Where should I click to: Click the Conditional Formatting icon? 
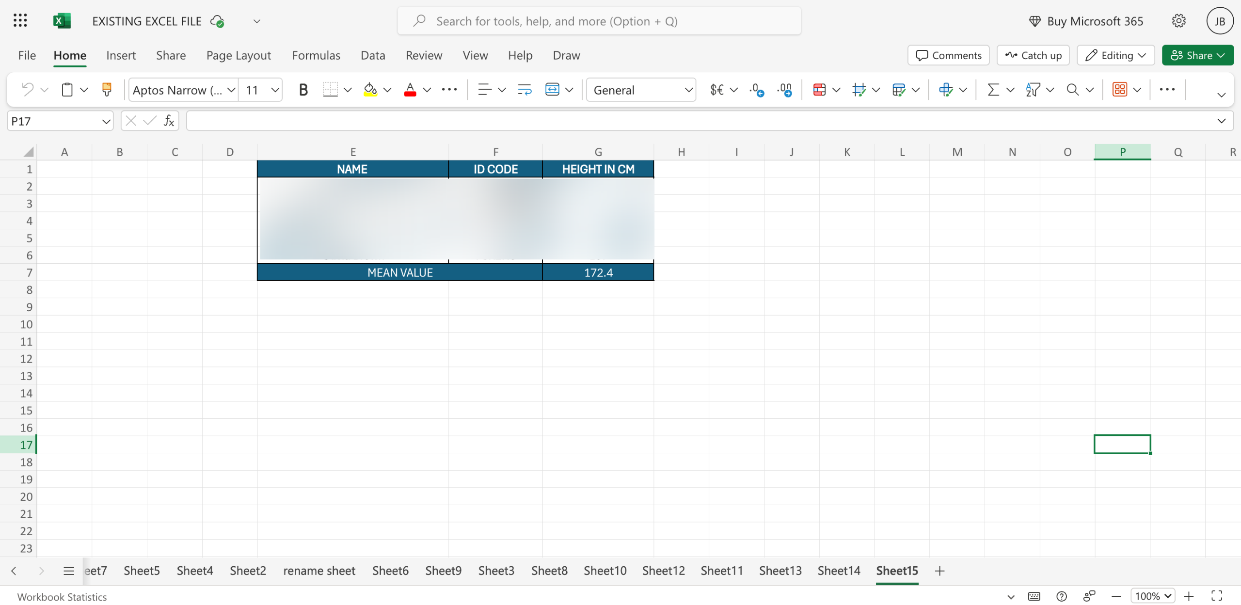coord(819,90)
